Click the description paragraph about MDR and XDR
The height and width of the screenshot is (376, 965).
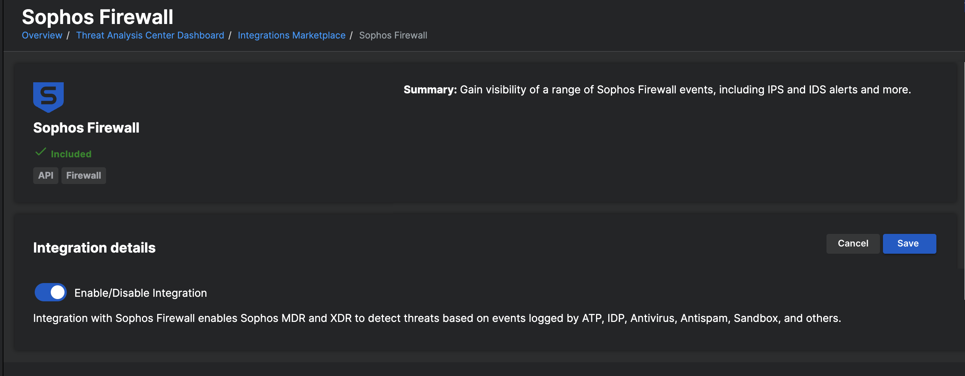pos(437,318)
